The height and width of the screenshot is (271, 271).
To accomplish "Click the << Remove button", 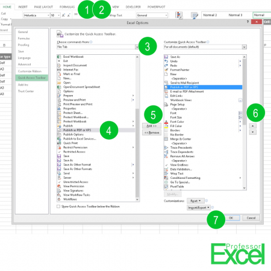I will click(152, 132).
